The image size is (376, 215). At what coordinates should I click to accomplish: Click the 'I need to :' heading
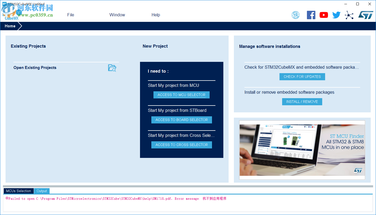pos(158,71)
